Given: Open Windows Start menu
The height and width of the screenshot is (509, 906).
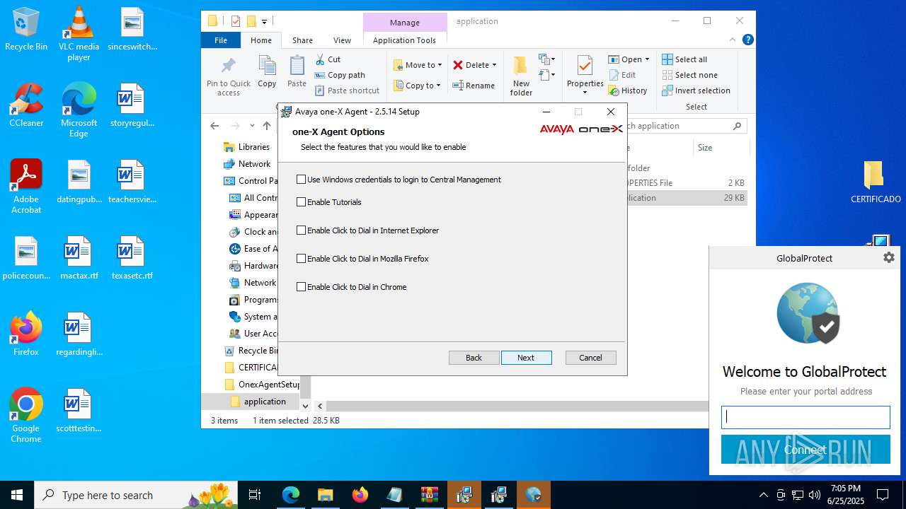Looking at the screenshot, I should [17, 495].
